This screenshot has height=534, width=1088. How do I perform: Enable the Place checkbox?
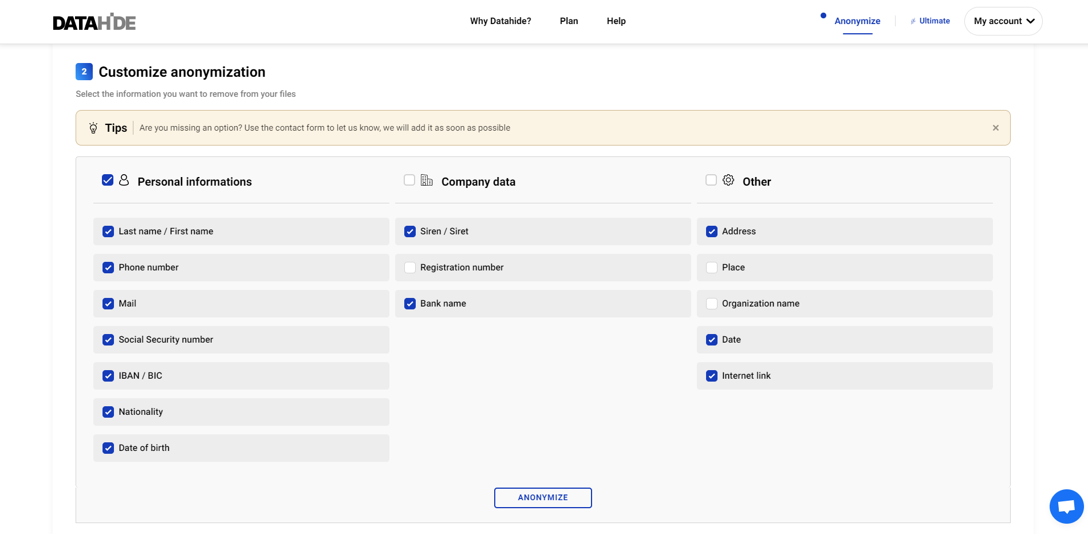(x=712, y=268)
